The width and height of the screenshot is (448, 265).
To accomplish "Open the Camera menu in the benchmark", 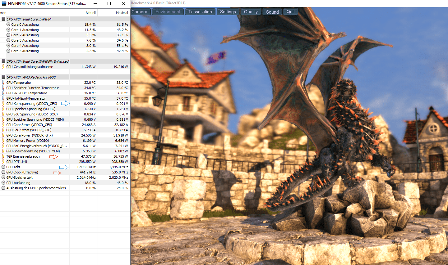I will [x=141, y=12].
